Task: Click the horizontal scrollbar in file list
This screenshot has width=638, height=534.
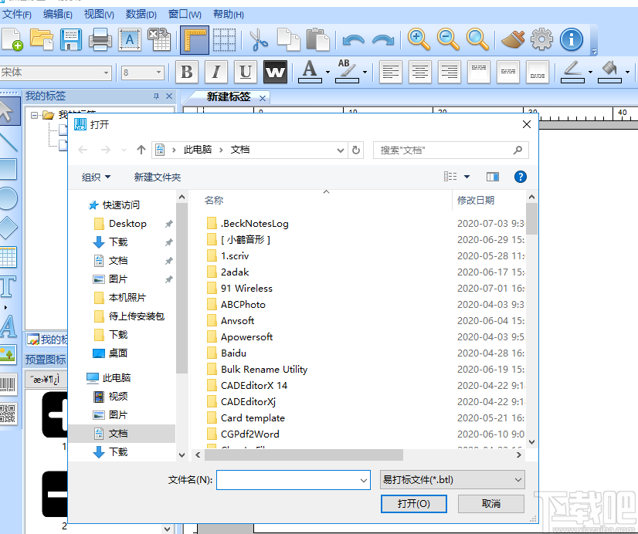Action: tap(304, 455)
